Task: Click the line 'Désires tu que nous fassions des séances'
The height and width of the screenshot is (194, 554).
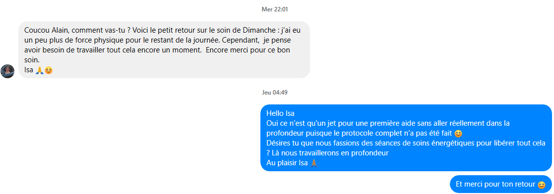Action: 406,144
